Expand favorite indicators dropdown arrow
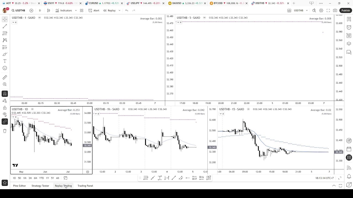 point(76,10)
